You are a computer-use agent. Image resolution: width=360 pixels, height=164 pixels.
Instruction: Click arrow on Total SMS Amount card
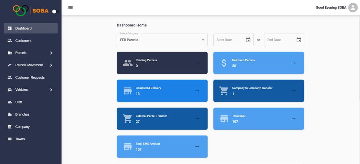click(197, 146)
